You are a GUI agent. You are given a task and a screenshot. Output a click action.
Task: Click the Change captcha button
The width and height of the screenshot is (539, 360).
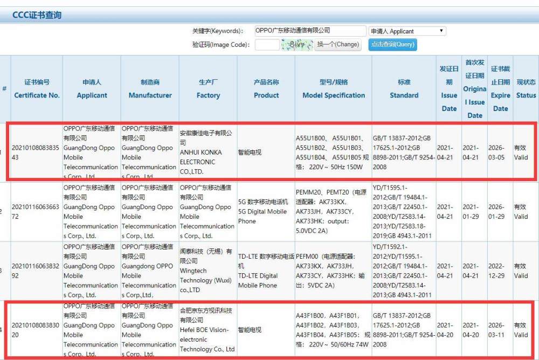[x=338, y=44]
